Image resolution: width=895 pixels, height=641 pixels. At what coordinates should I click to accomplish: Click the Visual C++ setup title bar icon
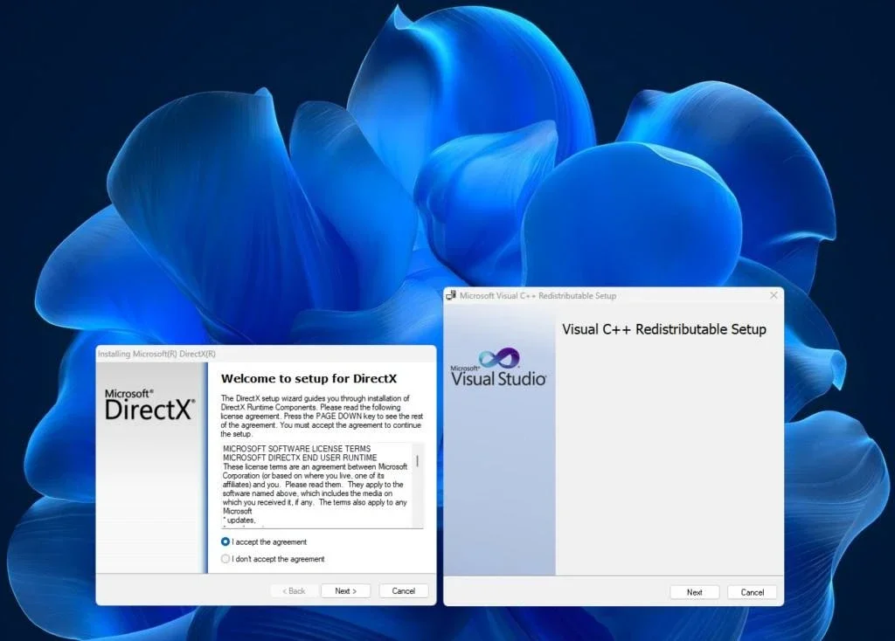pyautogui.click(x=451, y=295)
